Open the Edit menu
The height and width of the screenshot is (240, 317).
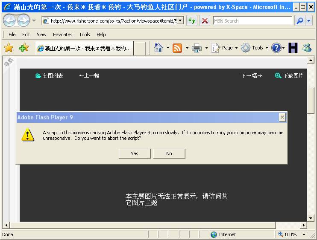[26, 35]
